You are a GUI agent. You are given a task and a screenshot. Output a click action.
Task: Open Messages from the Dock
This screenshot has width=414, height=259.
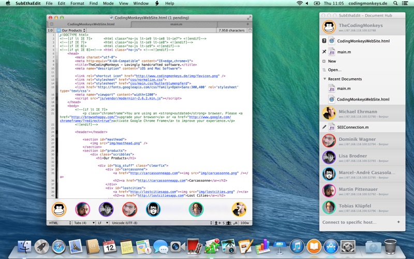160,247
